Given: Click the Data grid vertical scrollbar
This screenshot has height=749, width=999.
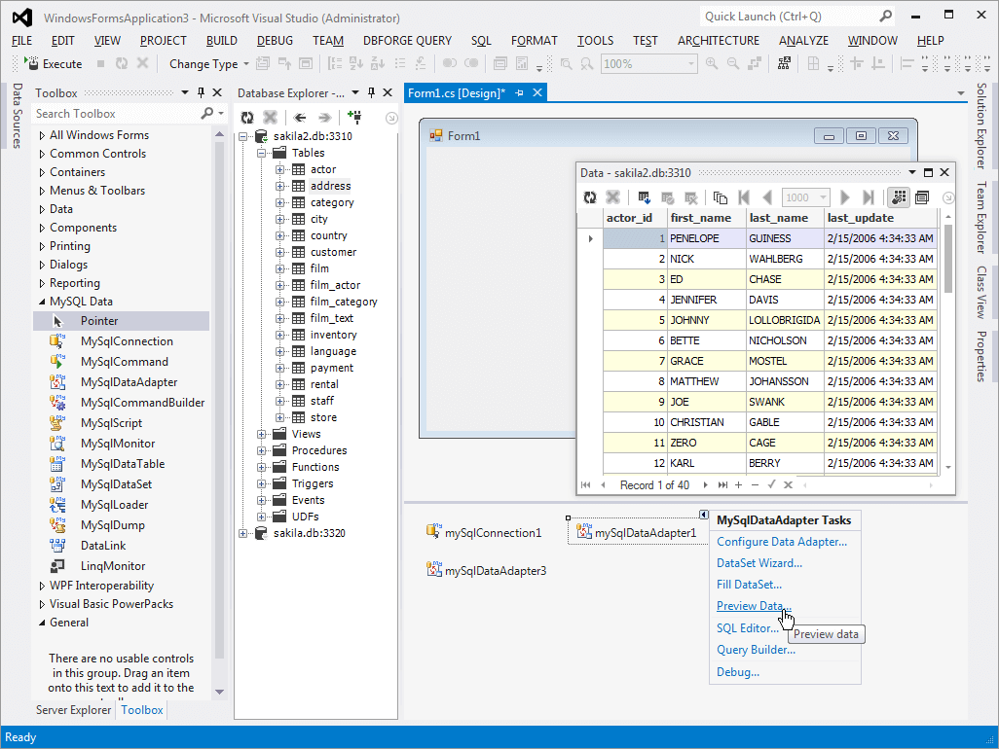Looking at the screenshot, I should point(948,343).
